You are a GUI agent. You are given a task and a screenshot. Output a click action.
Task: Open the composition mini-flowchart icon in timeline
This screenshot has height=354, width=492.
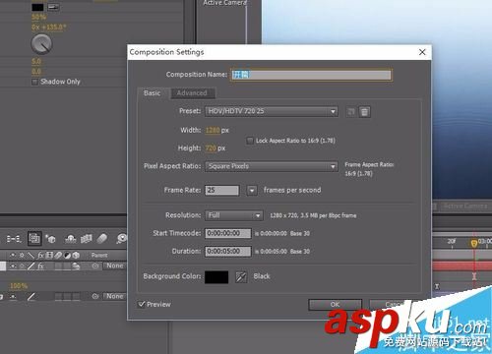tap(14, 239)
